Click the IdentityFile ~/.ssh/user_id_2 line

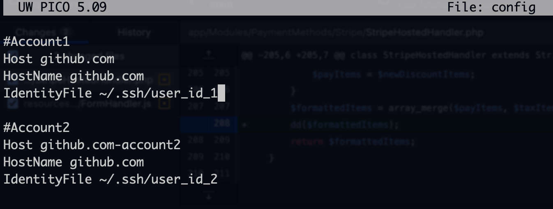click(111, 179)
